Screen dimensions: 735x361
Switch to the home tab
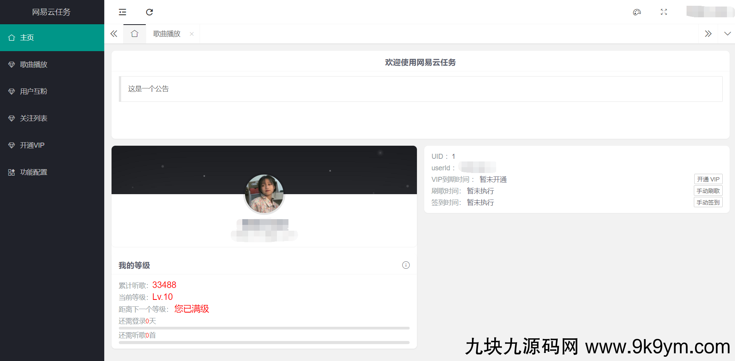coord(134,34)
